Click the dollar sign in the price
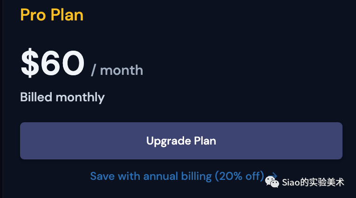Screen dimensions: 356x198 point(30,63)
